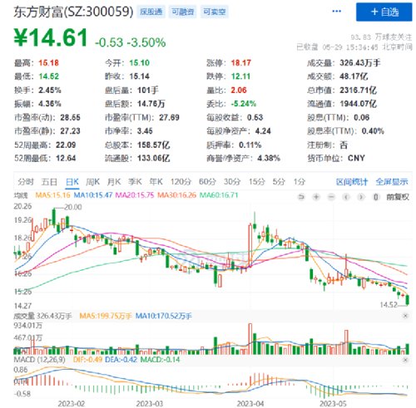Click the candlestick style icon beside 前复权
The height and width of the screenshot is (408, 416).
[x=376, y=197]
